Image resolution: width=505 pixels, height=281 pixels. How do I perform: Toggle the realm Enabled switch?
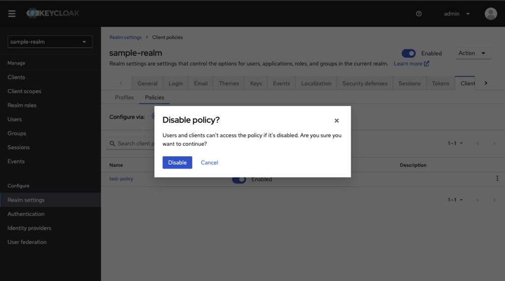click(408, 53)
